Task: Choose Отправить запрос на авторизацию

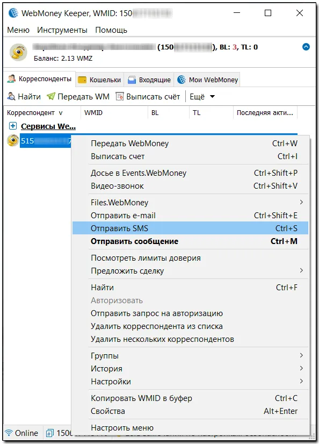Action: (x=190, y=313)
